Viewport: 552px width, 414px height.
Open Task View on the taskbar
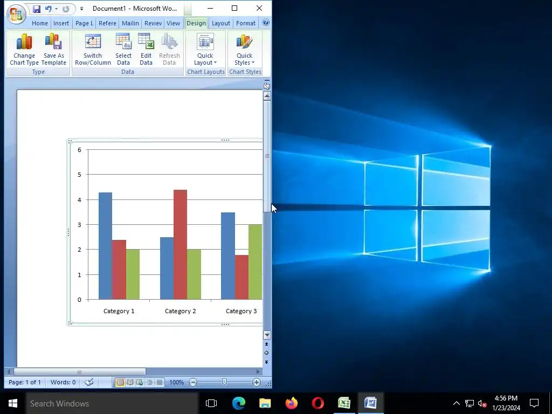(211, 403)
